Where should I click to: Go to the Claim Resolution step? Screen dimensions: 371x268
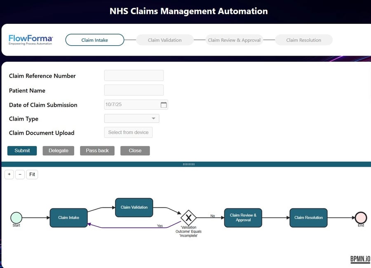[303, 40]
